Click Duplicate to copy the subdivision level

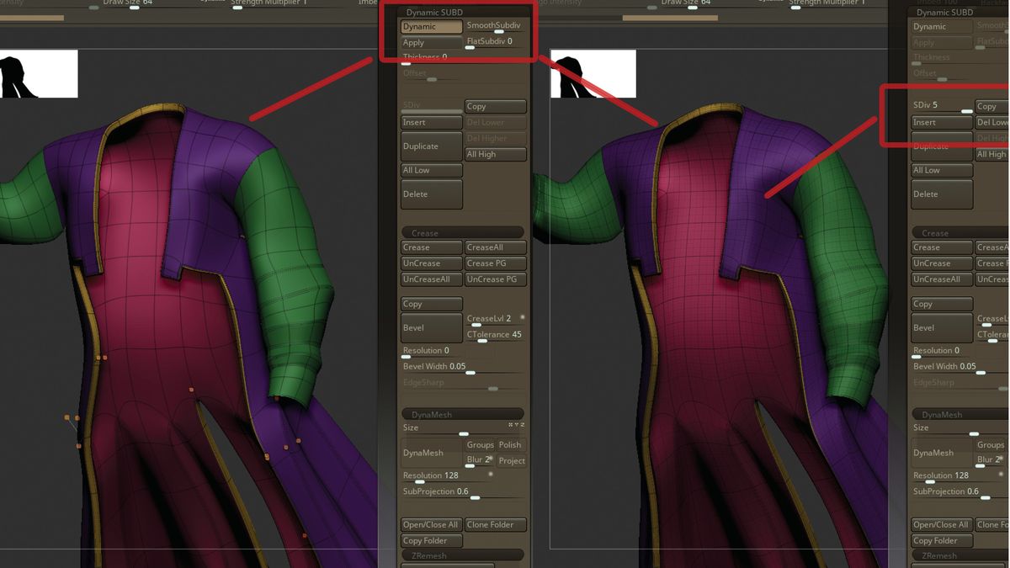(x=430, y=146)
